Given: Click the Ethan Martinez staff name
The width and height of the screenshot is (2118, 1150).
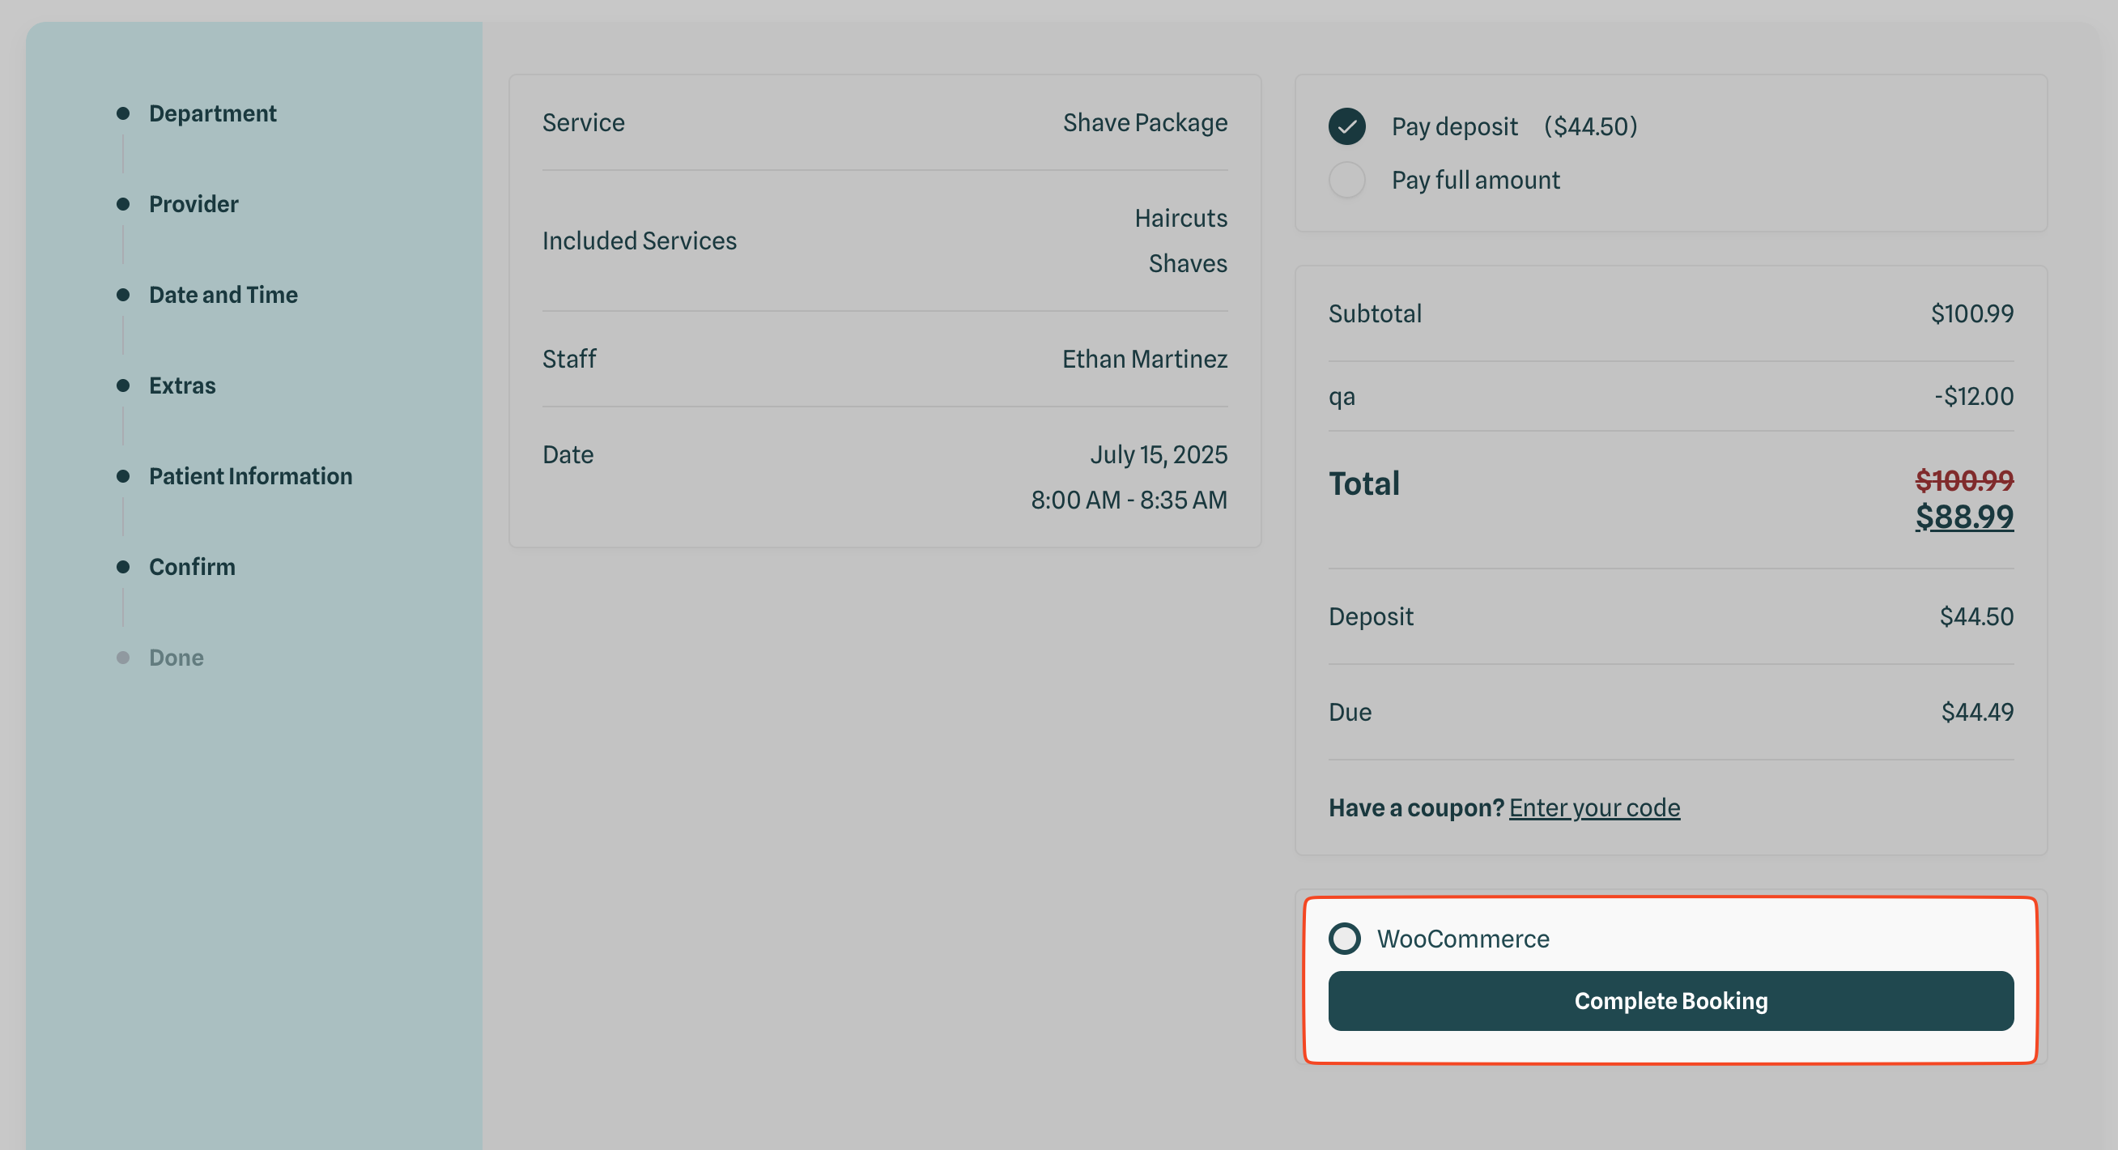Looking at the screenshot, I should [x=1144, y=360].
